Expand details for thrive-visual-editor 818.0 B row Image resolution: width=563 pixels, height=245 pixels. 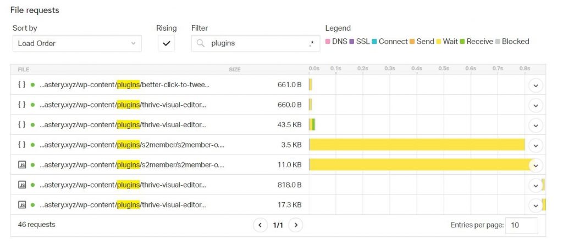[536, 186]
